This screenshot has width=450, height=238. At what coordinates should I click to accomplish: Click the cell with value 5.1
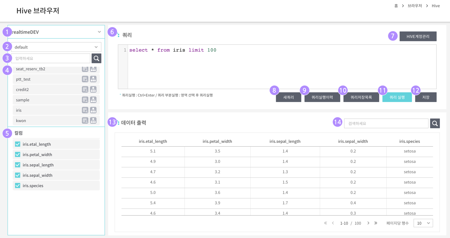click(153, 151)
